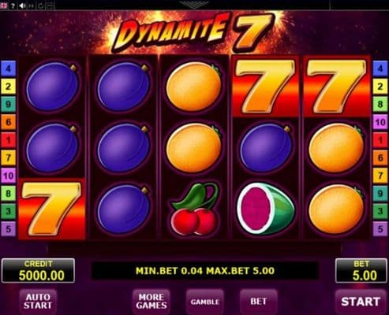
Task: Change language via the UK flag icon
Action: tap(4, 6)
